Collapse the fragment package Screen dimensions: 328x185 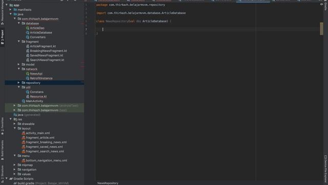[18, 42]
